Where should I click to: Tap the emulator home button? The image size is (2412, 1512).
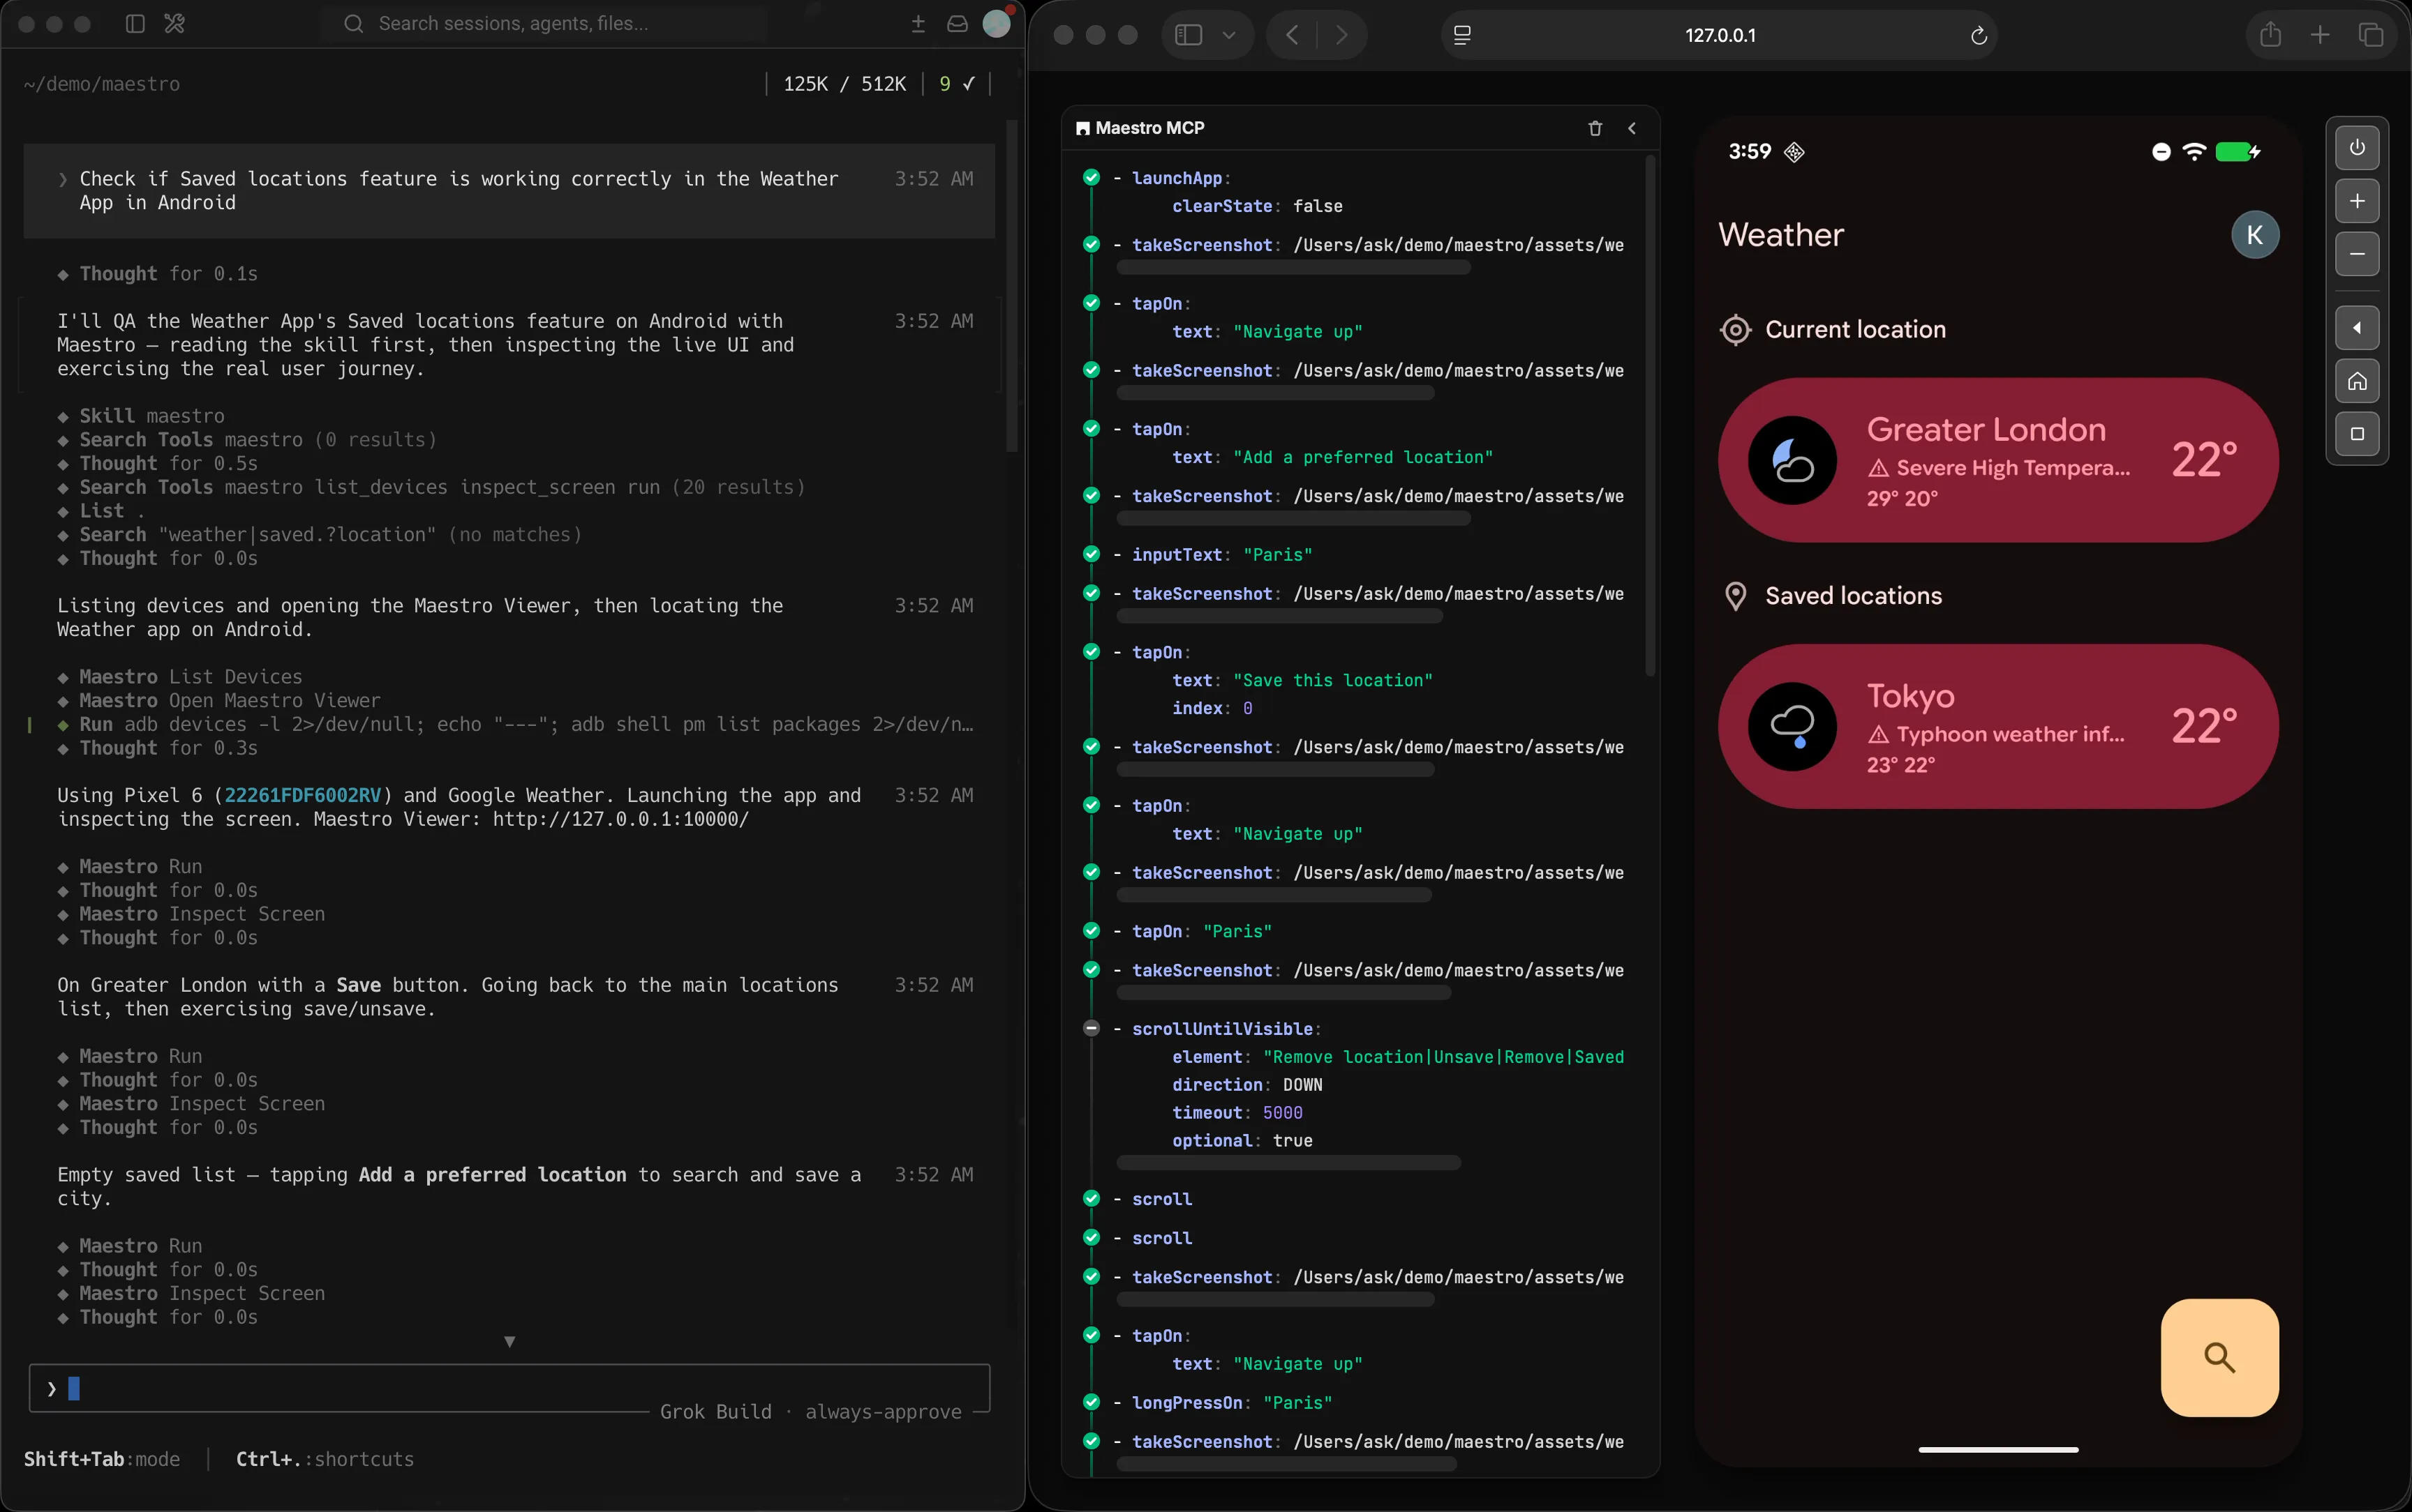(x=2357, y=381)
